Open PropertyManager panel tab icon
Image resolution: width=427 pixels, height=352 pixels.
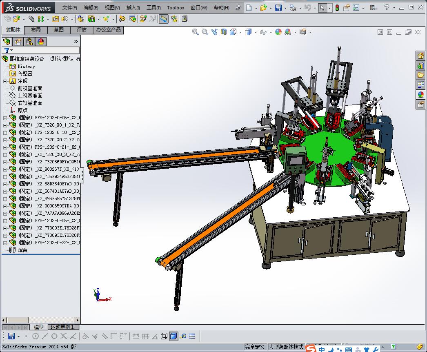click(x=18, y=41)
